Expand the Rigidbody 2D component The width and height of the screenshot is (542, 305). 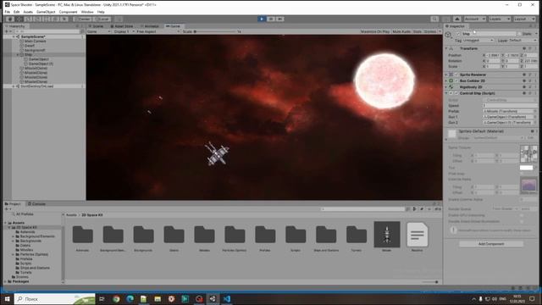(446, 87)
